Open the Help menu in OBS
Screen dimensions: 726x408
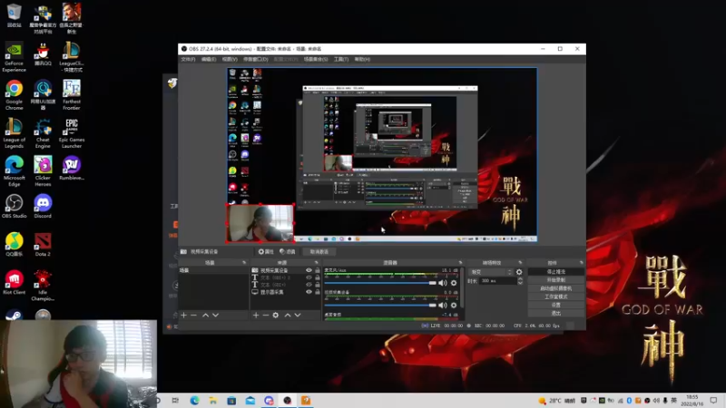(x=362, y=59)
